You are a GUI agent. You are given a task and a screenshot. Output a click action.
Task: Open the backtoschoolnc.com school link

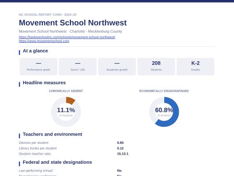coord(67,37)
